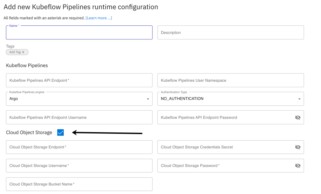Open the Kubeflow Pipelines engine dropdown arrow
The height and width of the screenshot is (194, 321).
click(148, 99)
